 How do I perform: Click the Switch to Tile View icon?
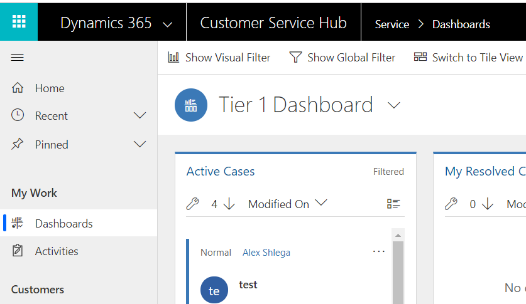[x=420, y=57]
